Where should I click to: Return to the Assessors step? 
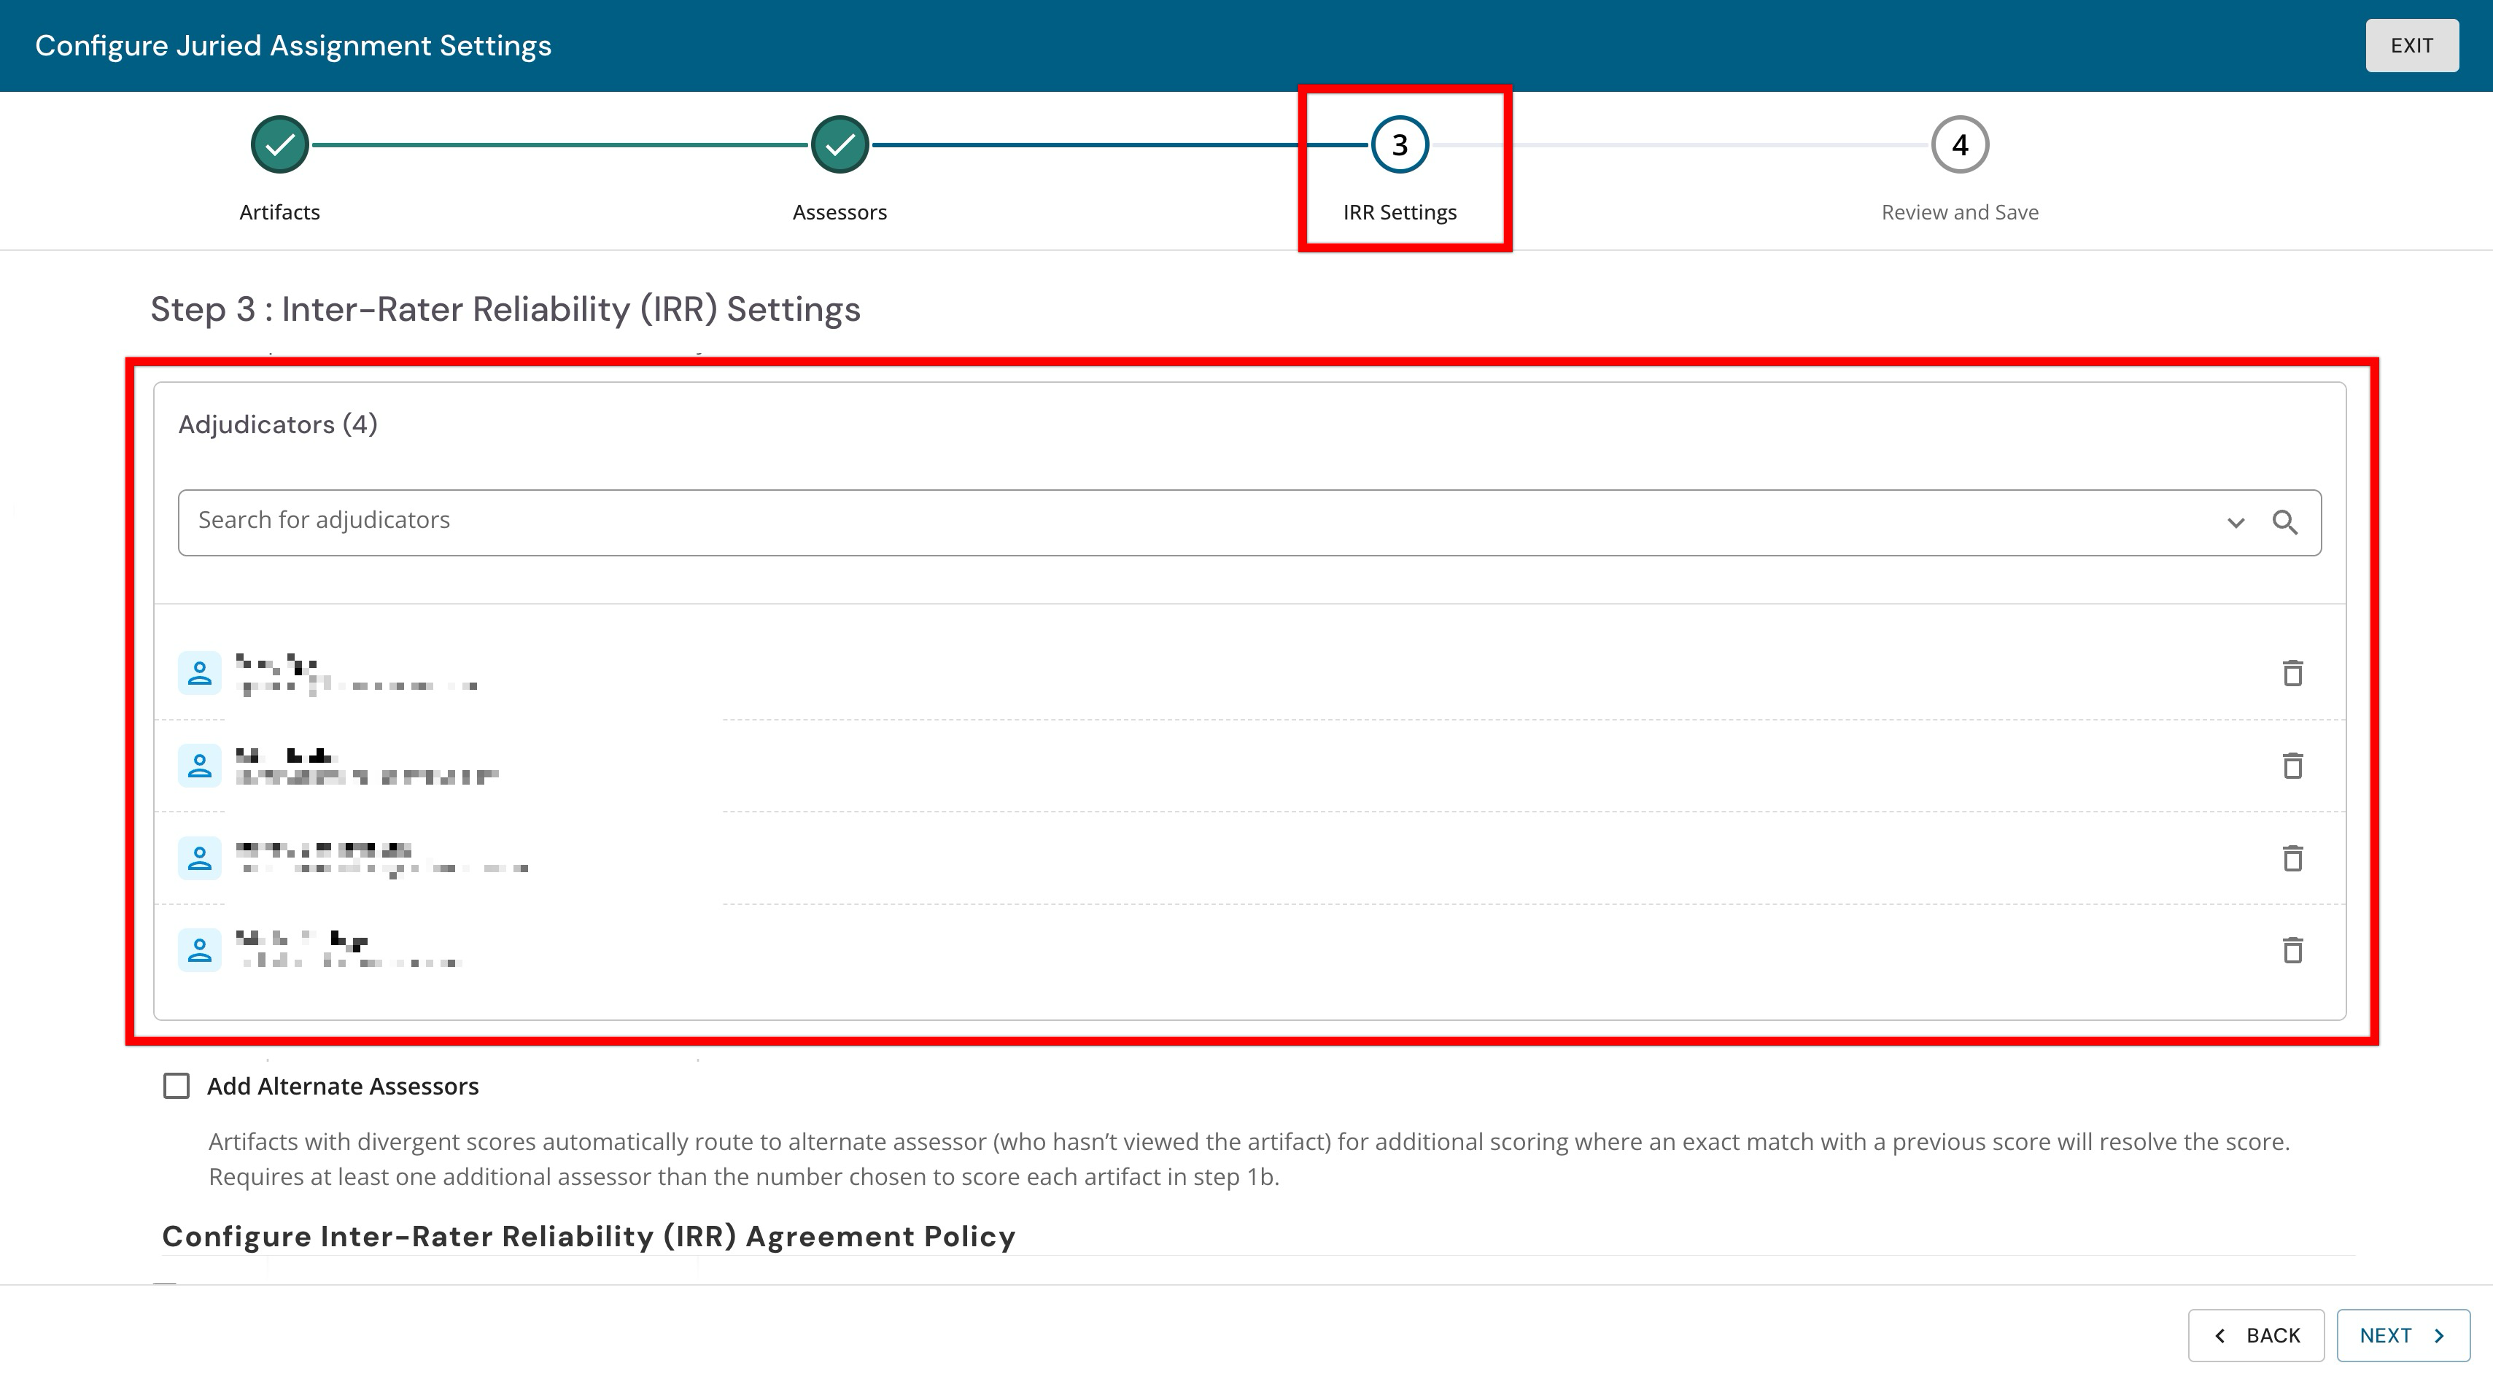(840, 145)
